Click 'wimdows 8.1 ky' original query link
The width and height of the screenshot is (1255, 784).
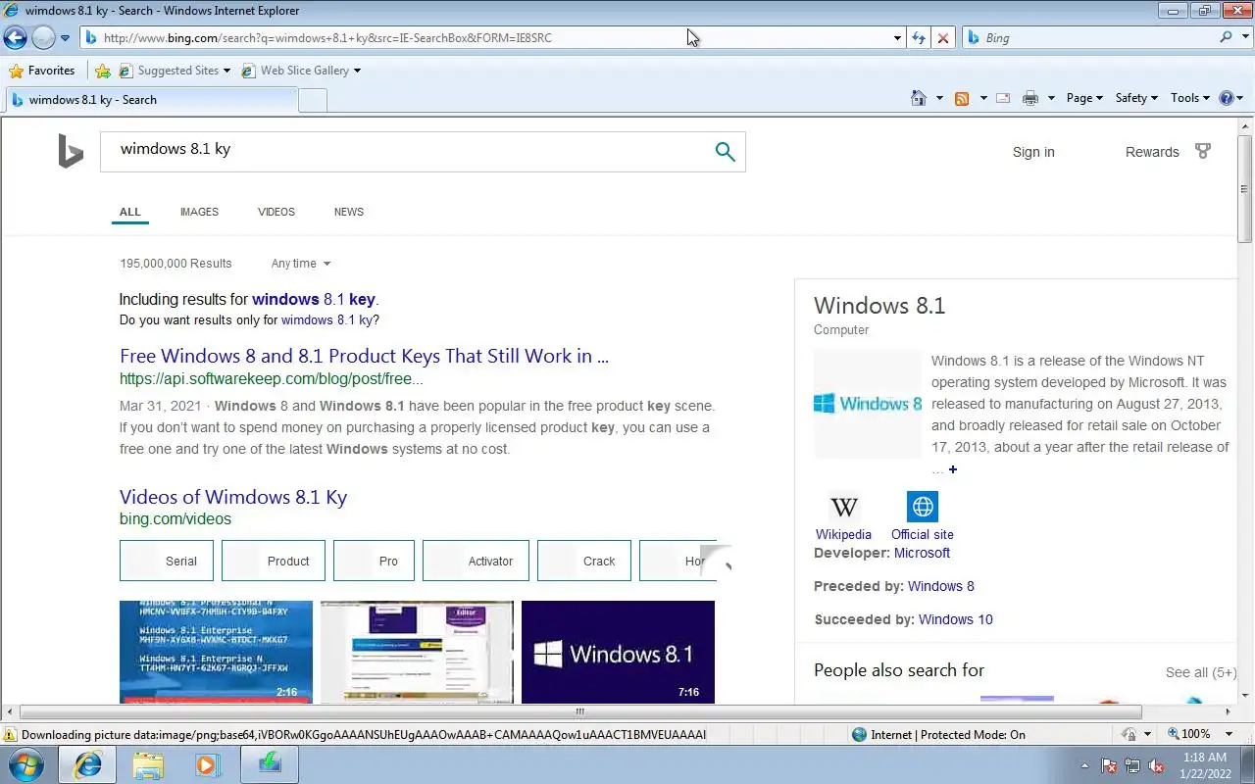click(x=326, y=320)
